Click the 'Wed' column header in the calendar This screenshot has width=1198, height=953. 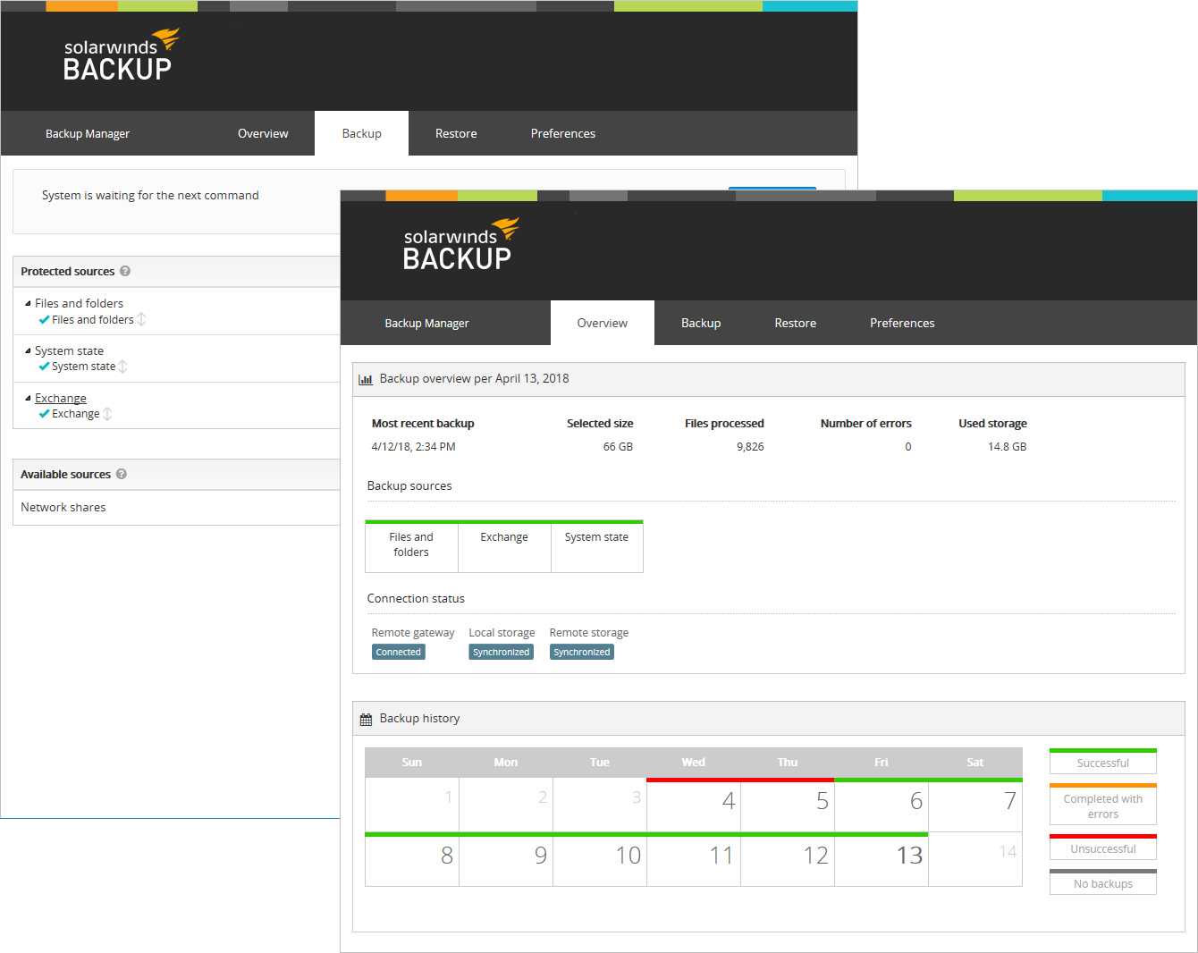point(694,763)
